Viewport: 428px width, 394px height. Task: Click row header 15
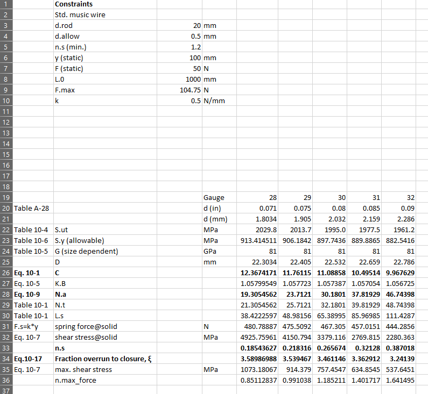tap(6, 154)
